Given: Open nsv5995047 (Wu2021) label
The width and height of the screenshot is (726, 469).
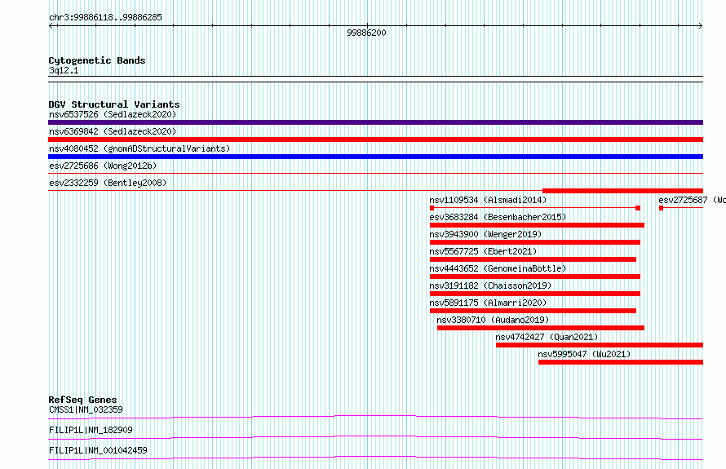Looking at the screenshot, I should coord(584,354).
